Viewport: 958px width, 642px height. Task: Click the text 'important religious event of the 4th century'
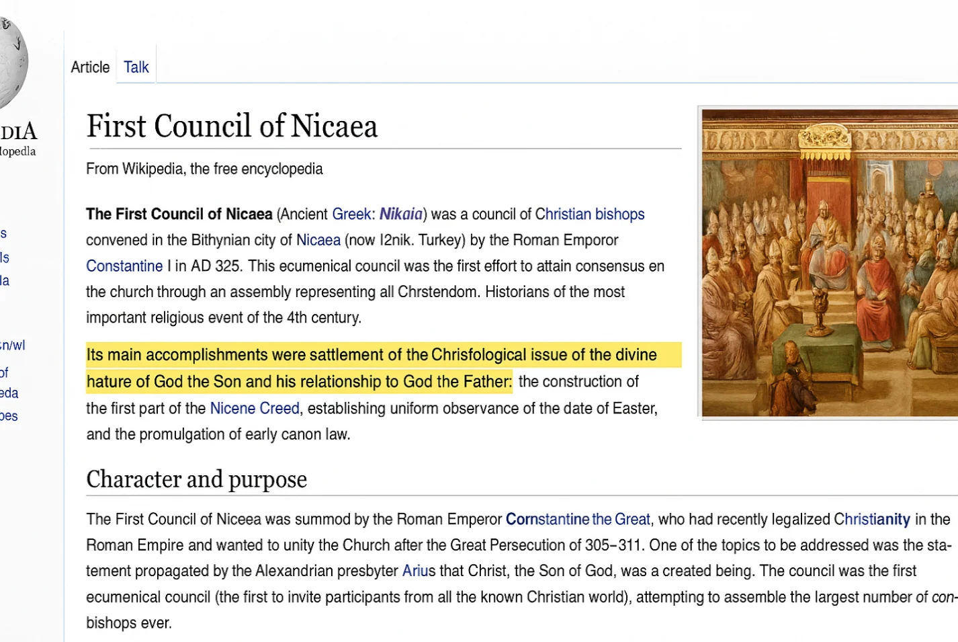[223, 317]
